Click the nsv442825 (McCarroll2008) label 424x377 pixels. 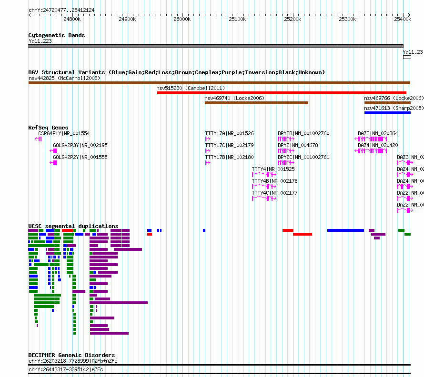[64, 78]
